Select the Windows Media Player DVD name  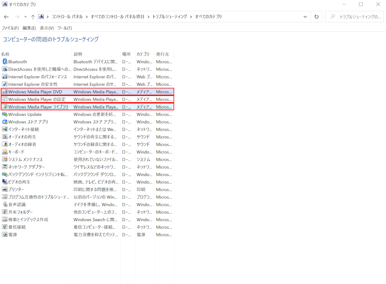point(35,92)
